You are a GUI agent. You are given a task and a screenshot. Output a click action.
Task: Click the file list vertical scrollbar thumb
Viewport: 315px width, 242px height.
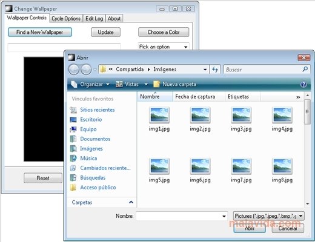click(x=307, y=112)
